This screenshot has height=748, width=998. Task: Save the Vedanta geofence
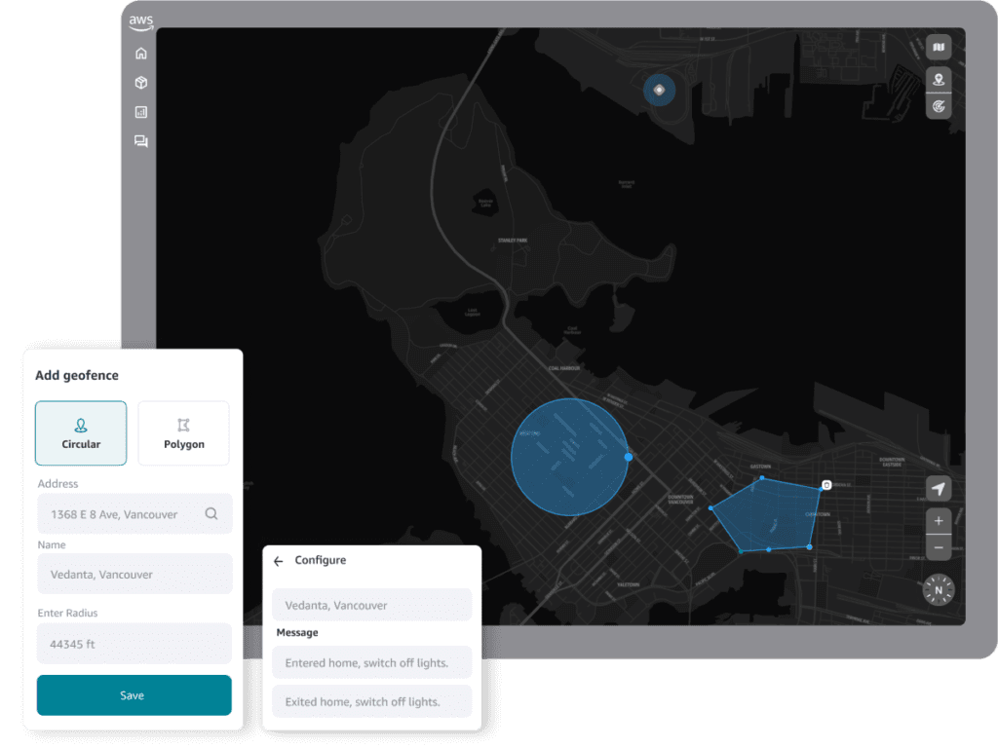(x=134, y=694)
